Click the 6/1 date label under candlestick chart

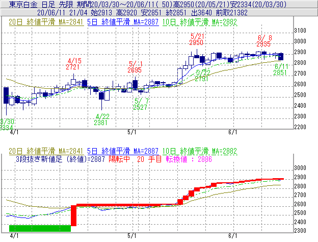click(232, 132)
